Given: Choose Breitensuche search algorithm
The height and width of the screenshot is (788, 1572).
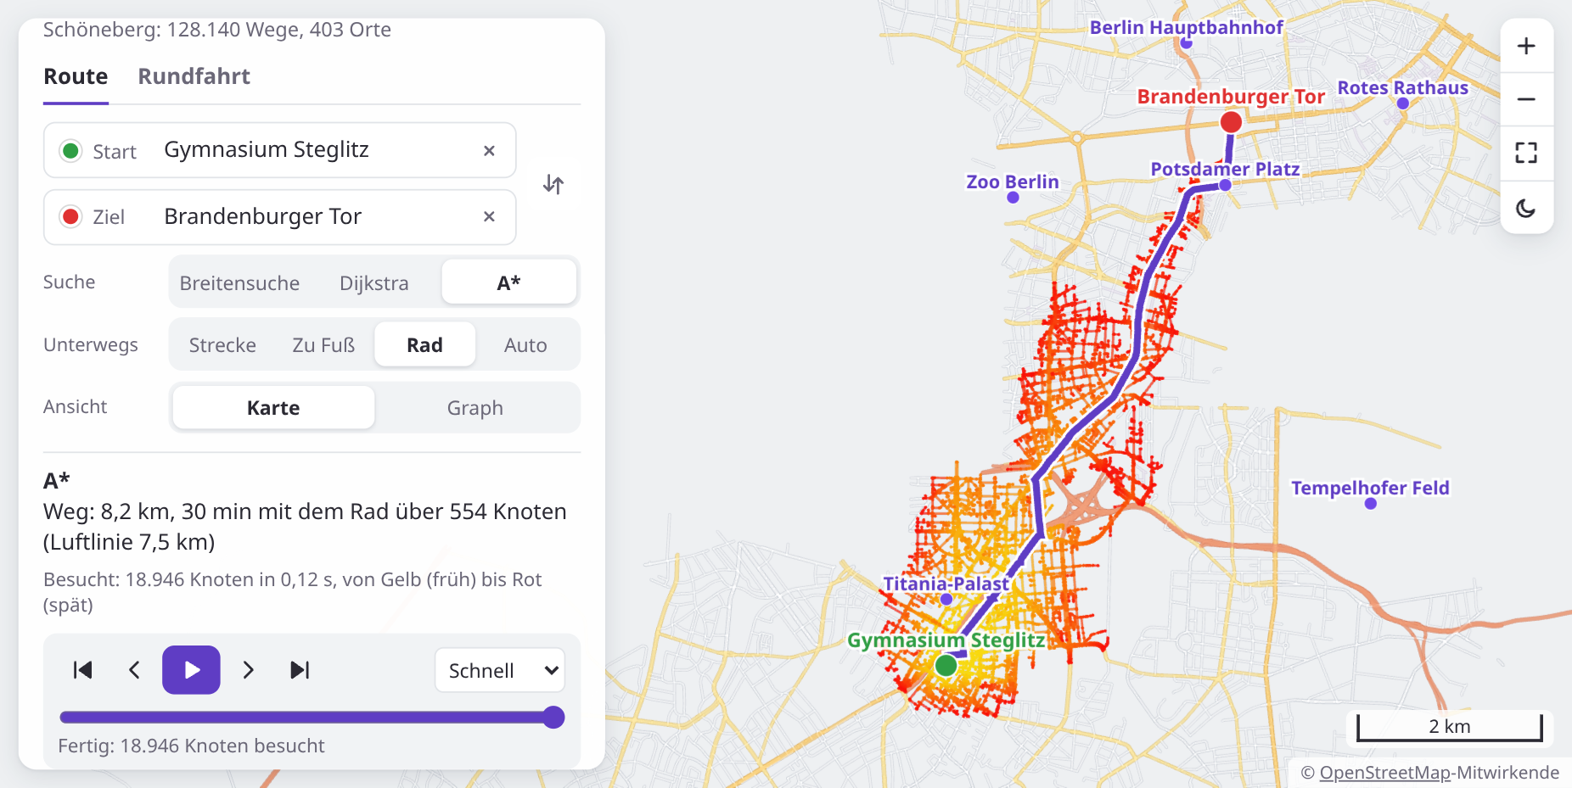Looking at the screenshot, I should coord(239,283).
